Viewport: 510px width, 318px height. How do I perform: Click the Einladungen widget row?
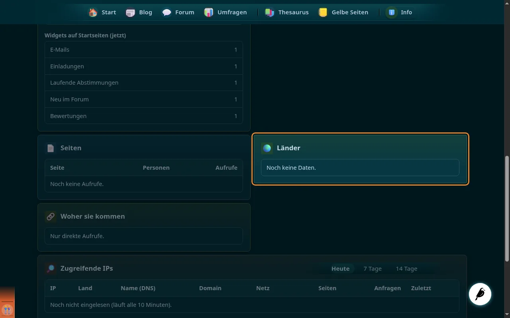coord(144,66)
